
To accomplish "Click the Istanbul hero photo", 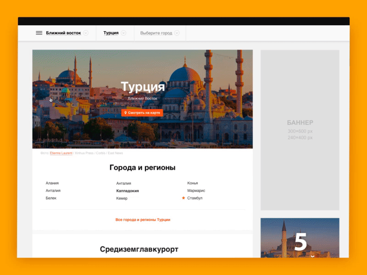I will tap(143, 99).
